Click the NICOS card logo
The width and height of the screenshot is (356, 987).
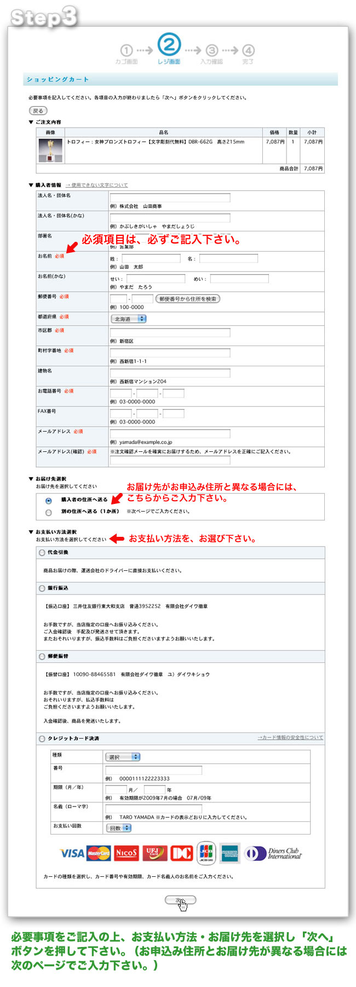click(x=127, y=853)
